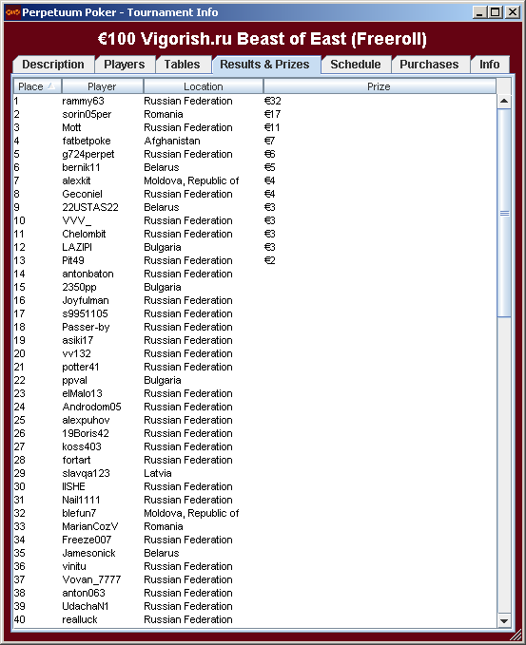Sort by the Place column header
The width and height of the screenshot is (526, 645).
(x=37, y=86)
